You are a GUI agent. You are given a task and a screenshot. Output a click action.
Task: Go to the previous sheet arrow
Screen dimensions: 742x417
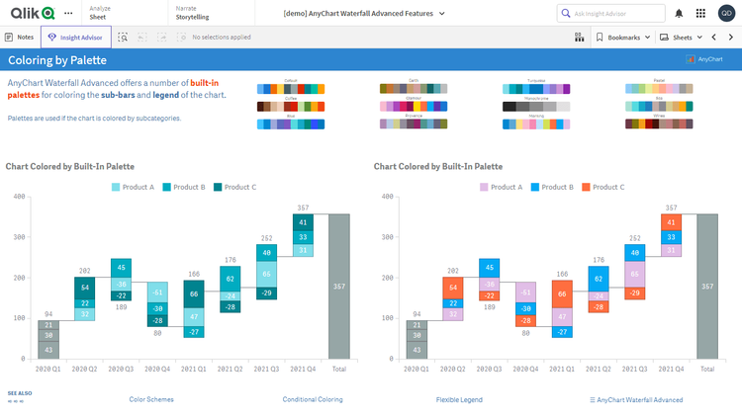point(713,37)
